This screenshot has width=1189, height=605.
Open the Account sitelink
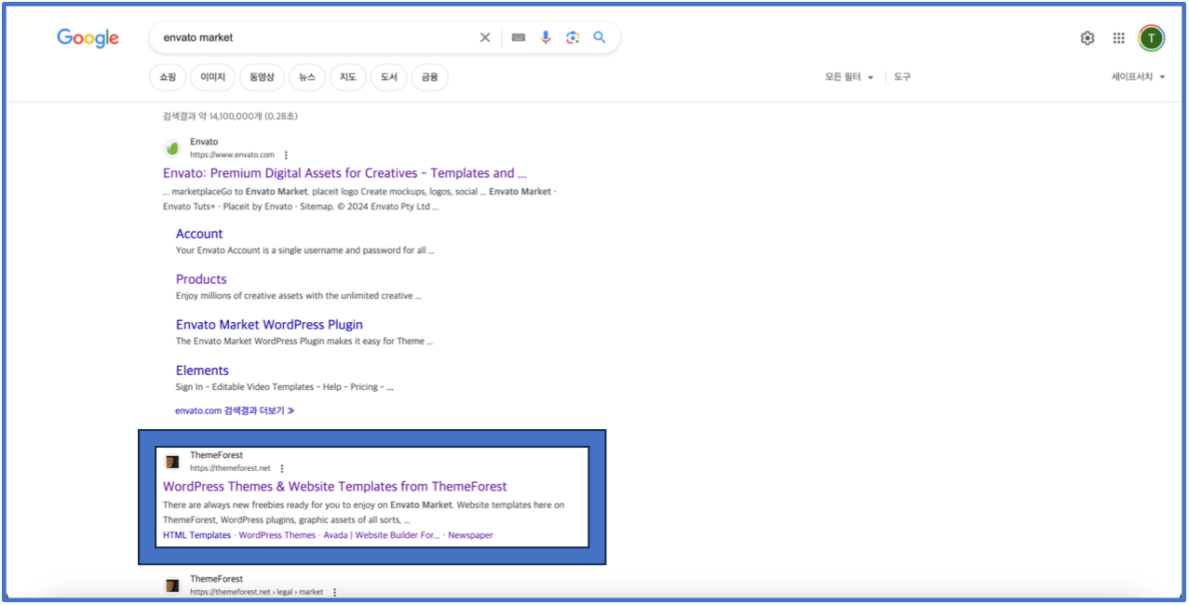click(x=199, y=234)
